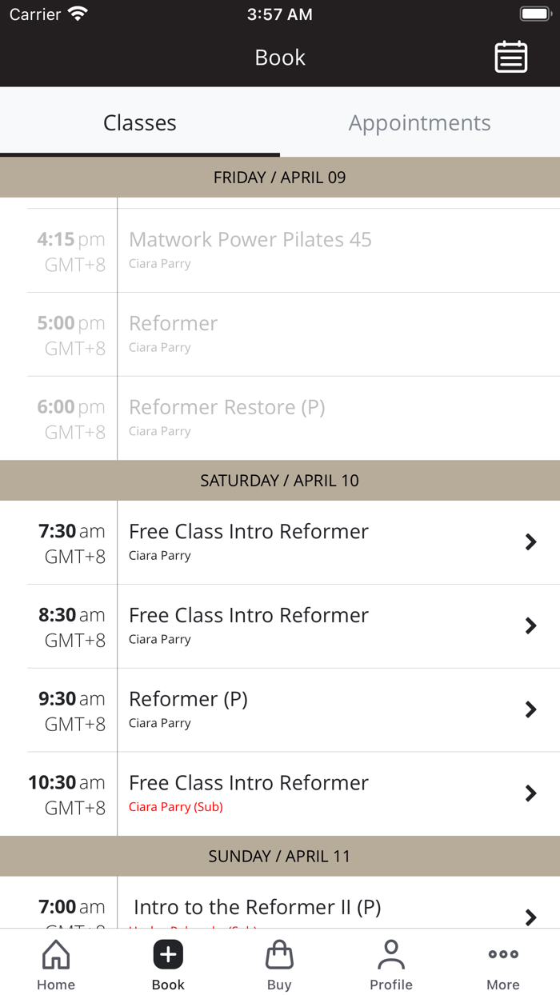Screen dimensions: 560x995
Task: Tap the Home house icon
Action: coord(56,954)
